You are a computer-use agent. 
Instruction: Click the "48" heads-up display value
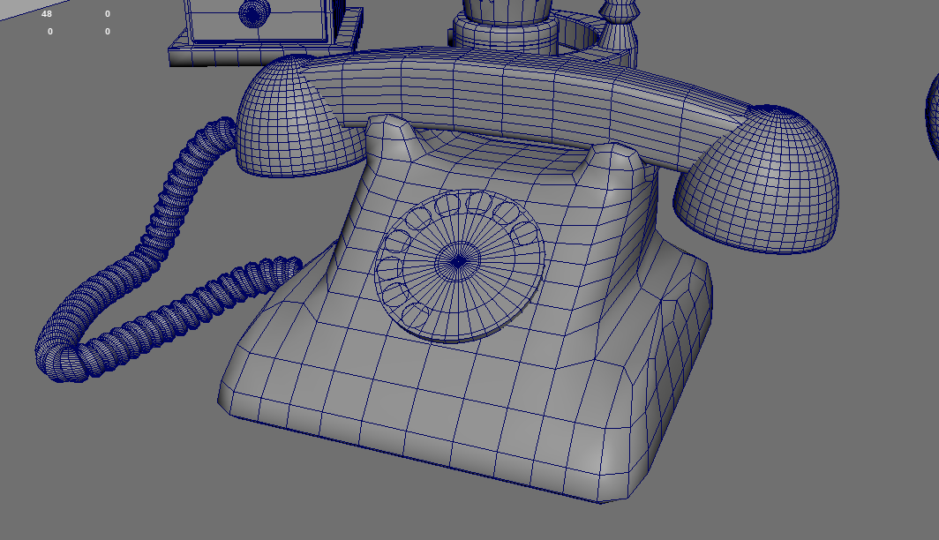pos(47,14)
